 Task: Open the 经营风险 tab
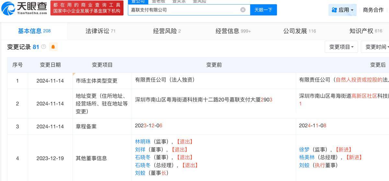[167, 31]
